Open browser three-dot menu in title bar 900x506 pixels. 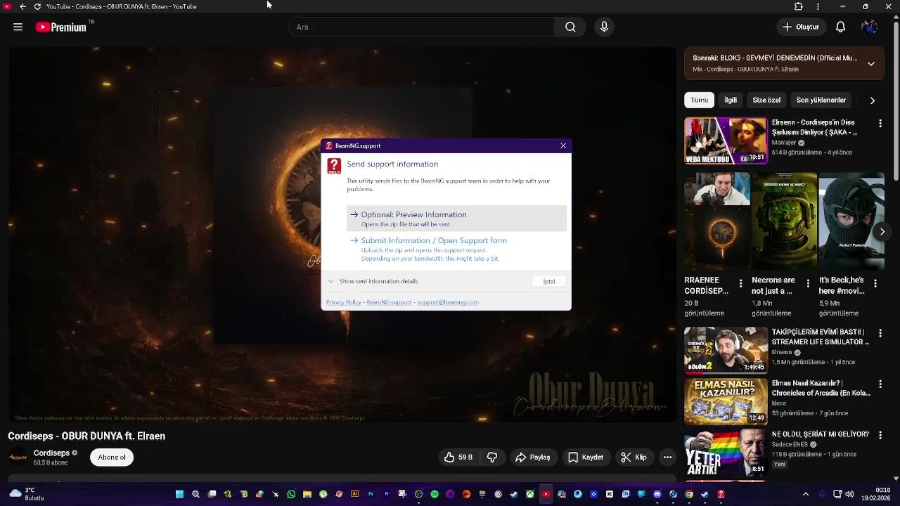click(818, 6)
